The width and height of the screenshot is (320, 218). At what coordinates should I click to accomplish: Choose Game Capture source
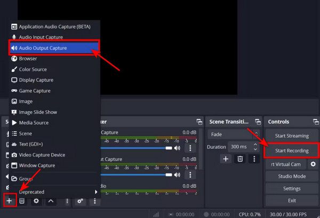tap(55, 91)
